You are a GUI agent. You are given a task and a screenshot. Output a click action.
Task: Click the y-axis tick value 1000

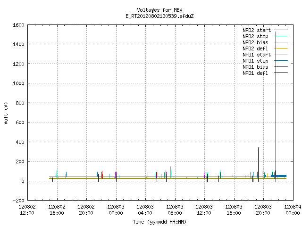19,83
